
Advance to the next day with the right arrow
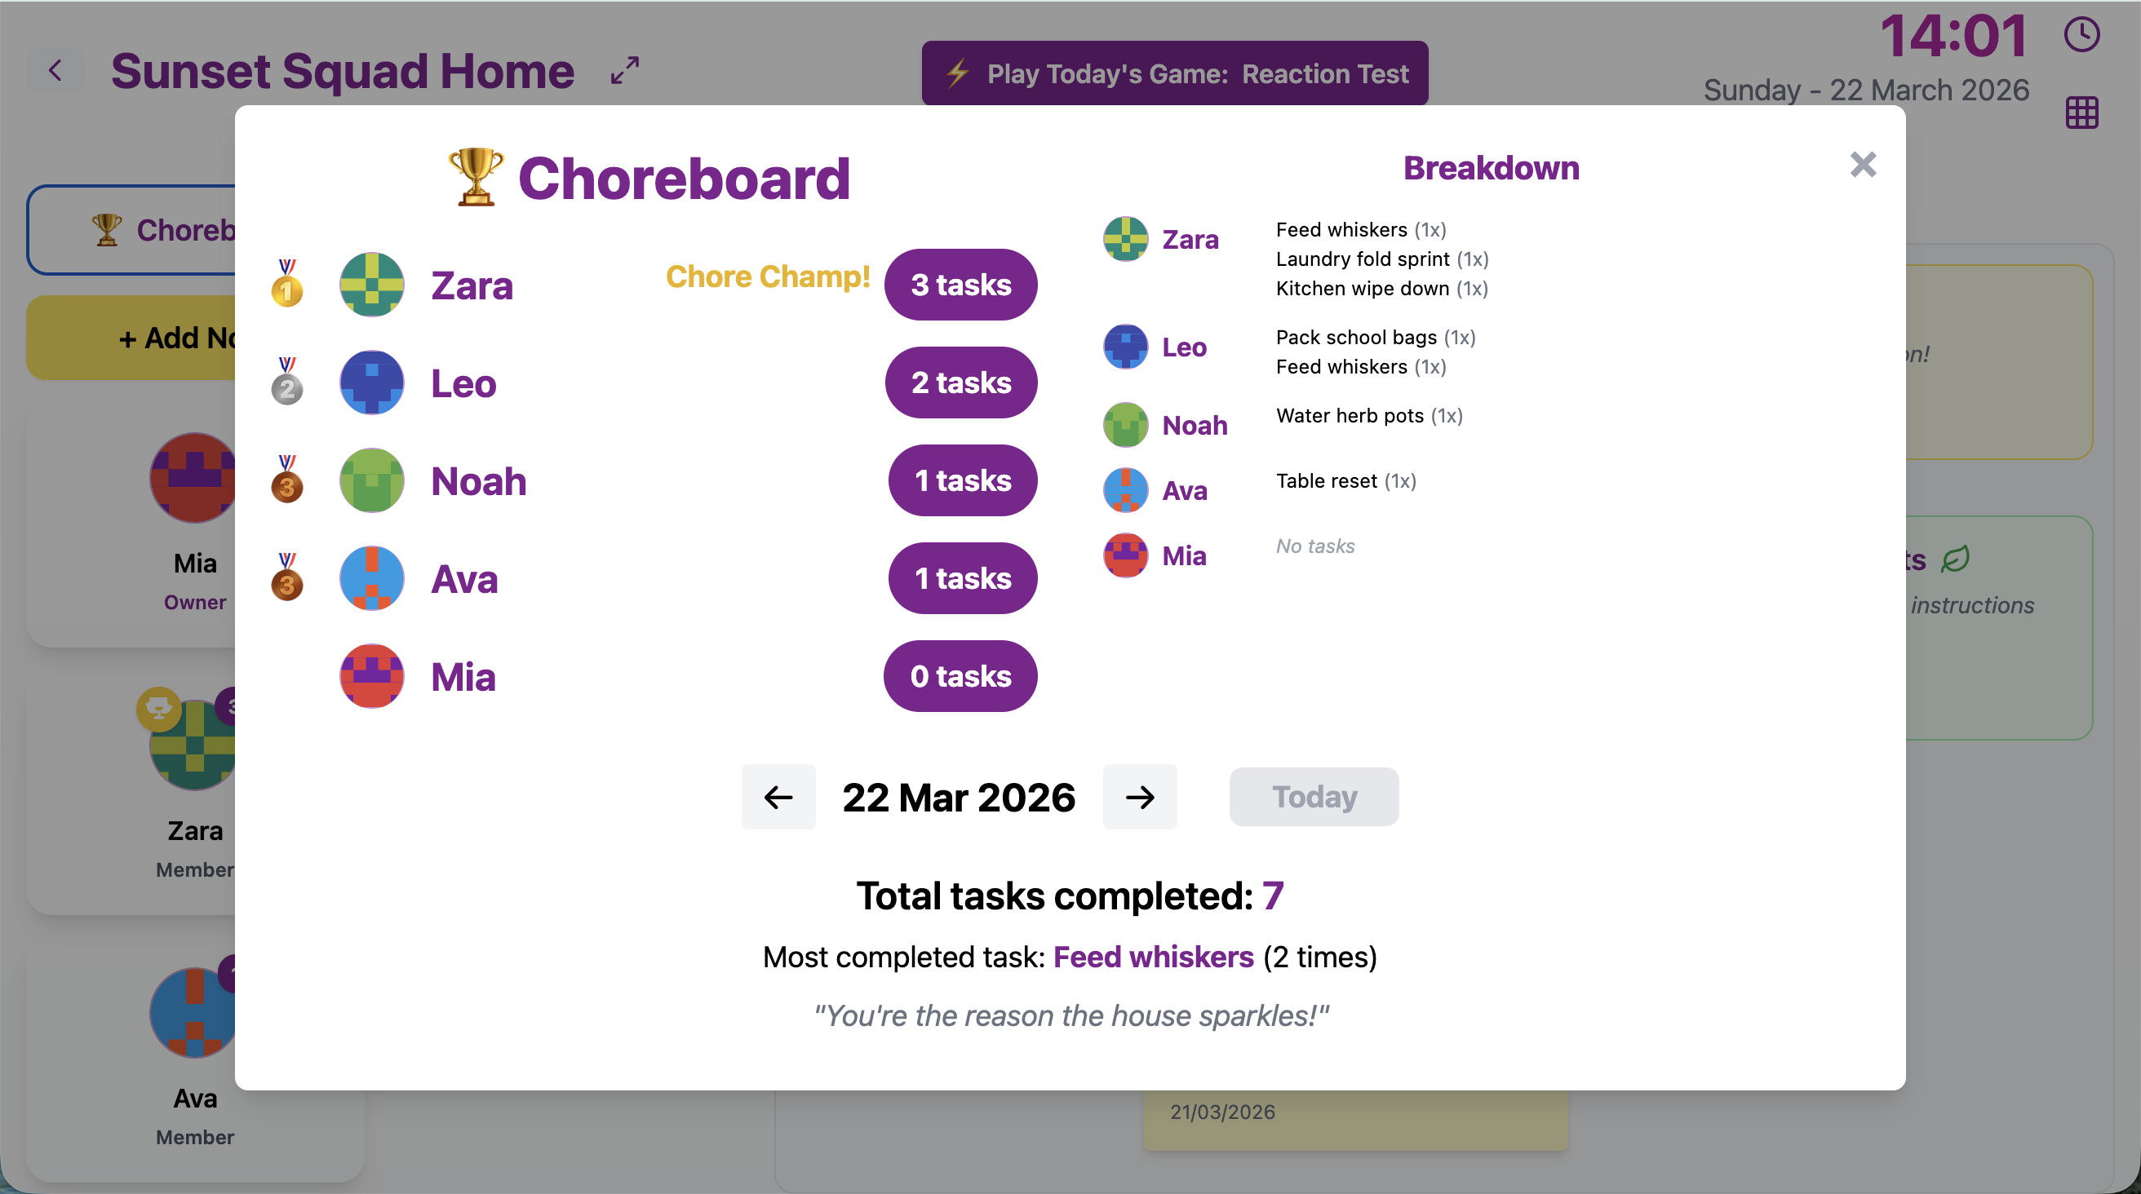1140,797
